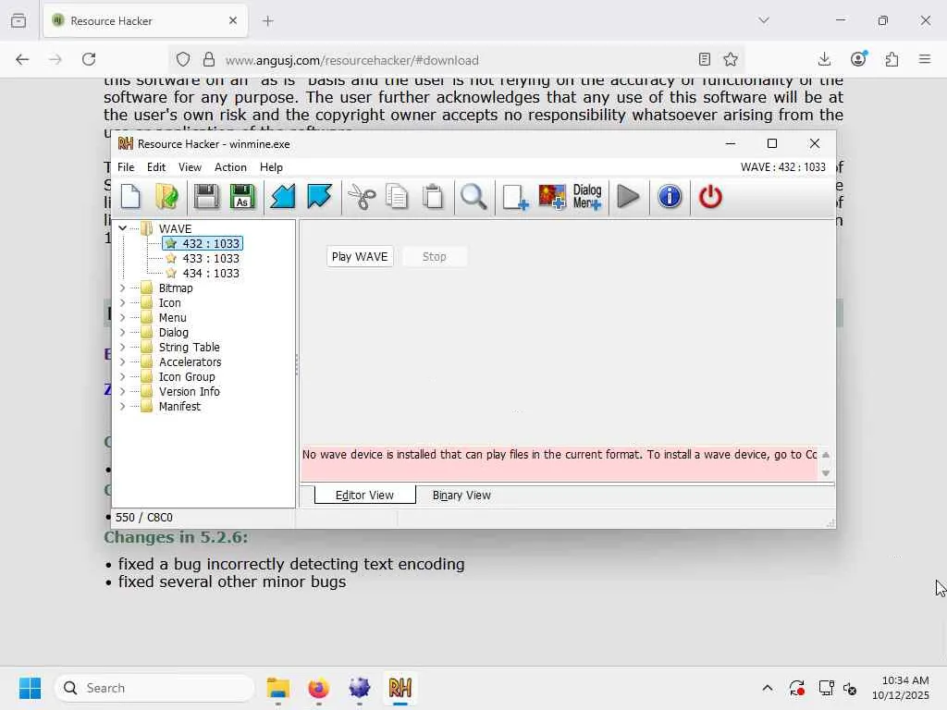This screenshot has height=710, width=947.
Task: Expand the Menu folder
Action: [123, 318]
